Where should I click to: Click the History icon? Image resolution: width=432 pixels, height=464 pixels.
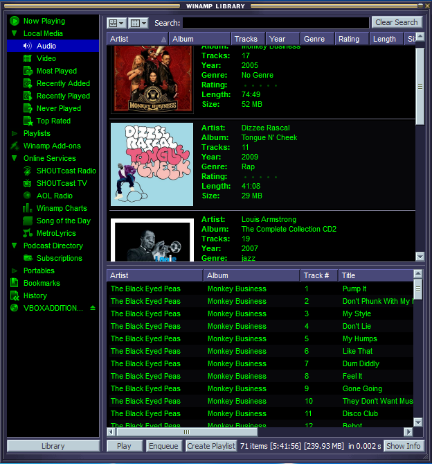[x=15, y=295]
